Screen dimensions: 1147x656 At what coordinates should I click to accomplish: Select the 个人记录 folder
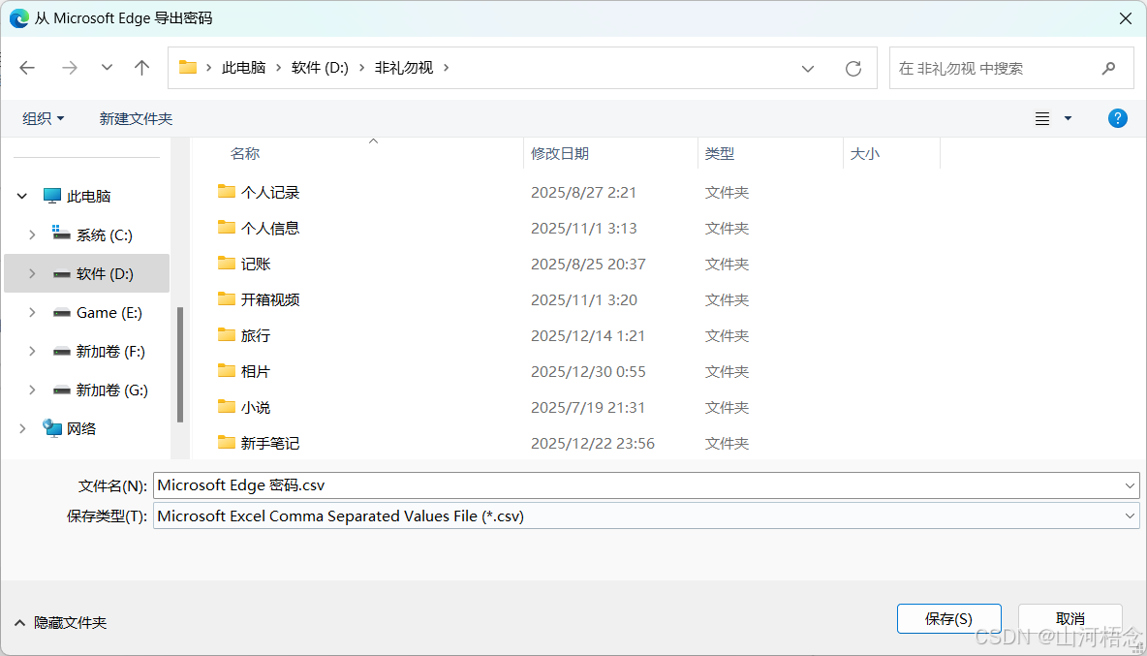pos(270,192)
